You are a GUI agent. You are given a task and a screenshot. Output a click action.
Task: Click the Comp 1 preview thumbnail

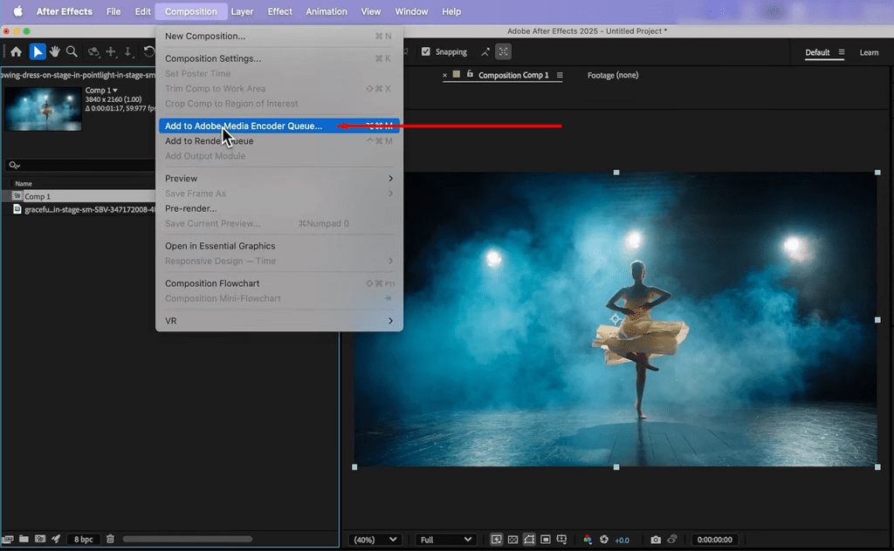coord(44,109)
